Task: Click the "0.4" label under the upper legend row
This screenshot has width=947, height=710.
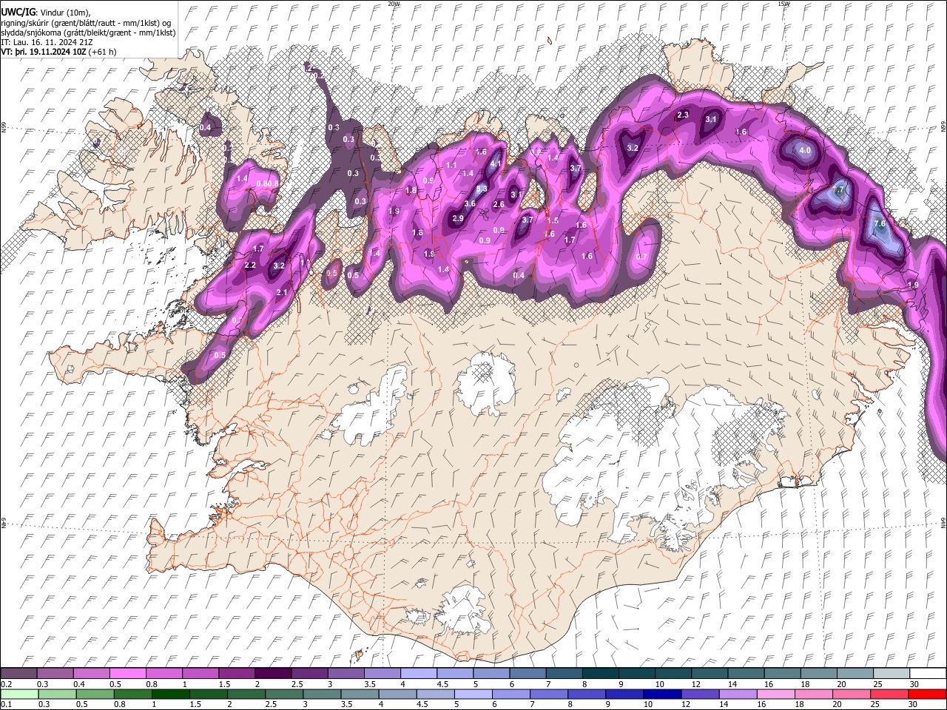Action: click(79, 684)
